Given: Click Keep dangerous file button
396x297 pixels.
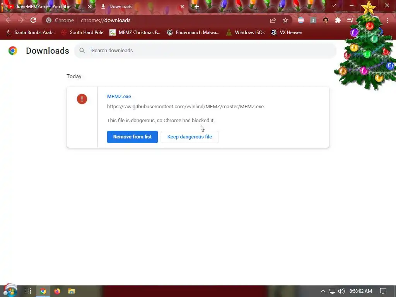Looking at the screenshot, I should 189,137.
